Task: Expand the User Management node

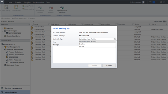Action: [x=3, y=47]
